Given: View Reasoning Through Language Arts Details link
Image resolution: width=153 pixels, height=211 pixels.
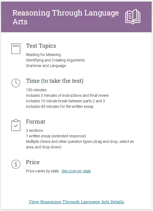Looking at the screenshot, I should click(76, 202).
